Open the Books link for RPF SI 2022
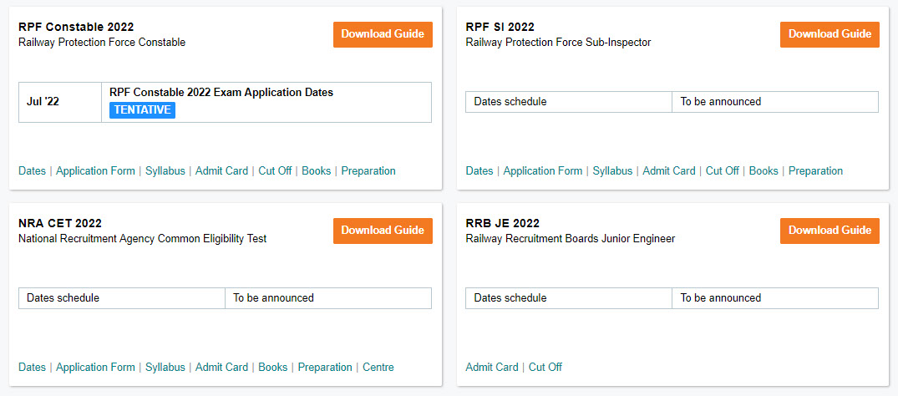The width and height of the screenshot is (898, 396). coord(764,171)
